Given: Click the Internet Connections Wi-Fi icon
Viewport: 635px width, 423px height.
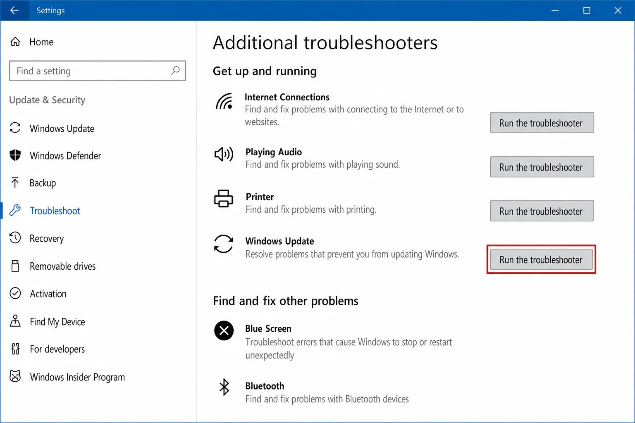Looking at the screenshot, I should point(224,101).
